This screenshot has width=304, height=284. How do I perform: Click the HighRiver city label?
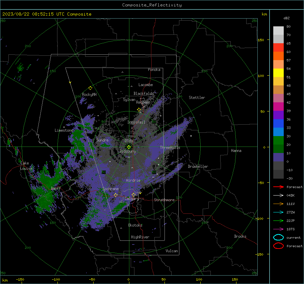(140, 237)
